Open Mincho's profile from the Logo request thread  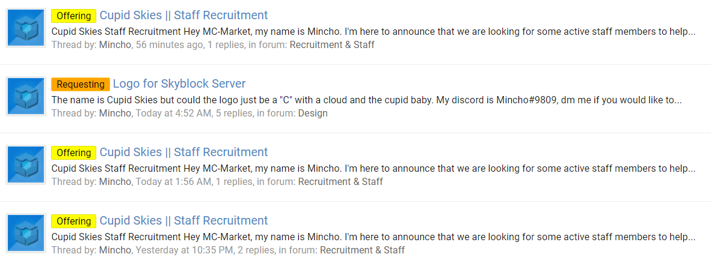pyautogui.click(x=115, y=113)
